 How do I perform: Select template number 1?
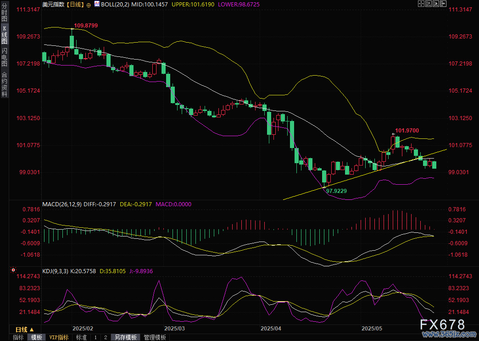tap(95, 337)
